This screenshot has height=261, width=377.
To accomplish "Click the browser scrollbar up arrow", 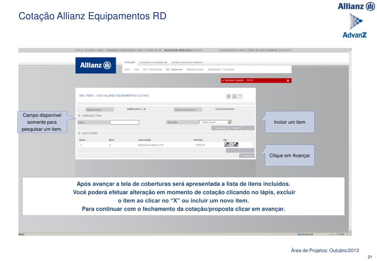I will click(x=350, y=49).
